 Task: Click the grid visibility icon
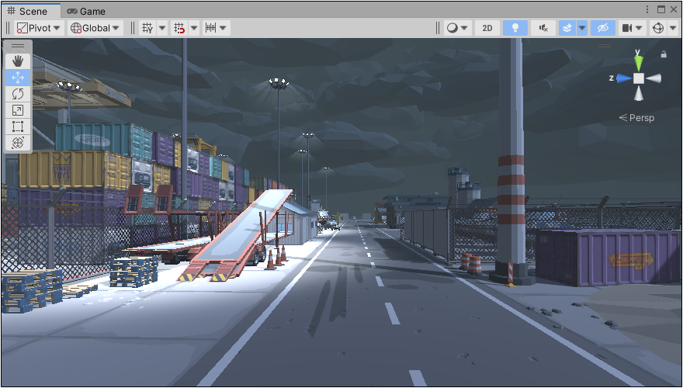(x=147, y=28)
